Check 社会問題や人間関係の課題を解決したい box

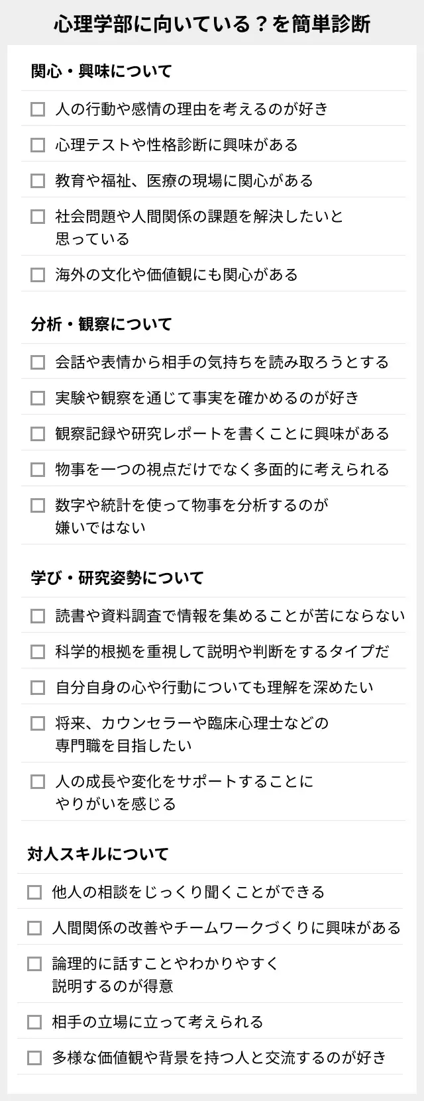(x=38, y=217)
